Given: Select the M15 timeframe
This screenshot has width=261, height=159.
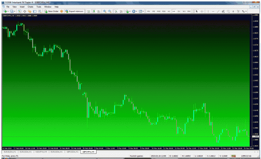Looking at the screenshot, I should coord(159,11).
